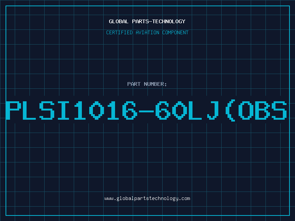Click the www.globalpartstechnology.com website link
Image resolution: width=295 pixels, height=221 pixels.
[147, 199]
